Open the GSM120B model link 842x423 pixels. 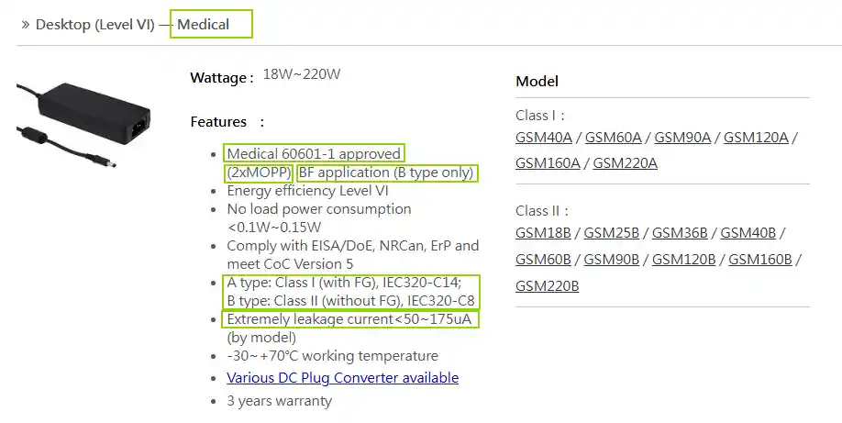(x=684, y=260)
